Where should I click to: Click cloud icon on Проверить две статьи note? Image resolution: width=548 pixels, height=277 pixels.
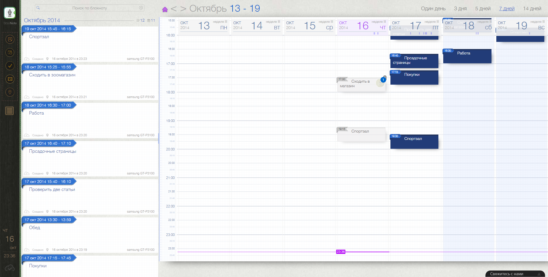(27, 211)
